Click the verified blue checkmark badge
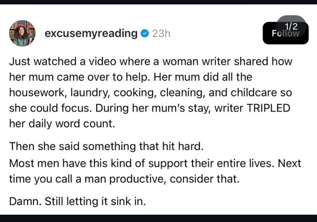 [145, 34]
